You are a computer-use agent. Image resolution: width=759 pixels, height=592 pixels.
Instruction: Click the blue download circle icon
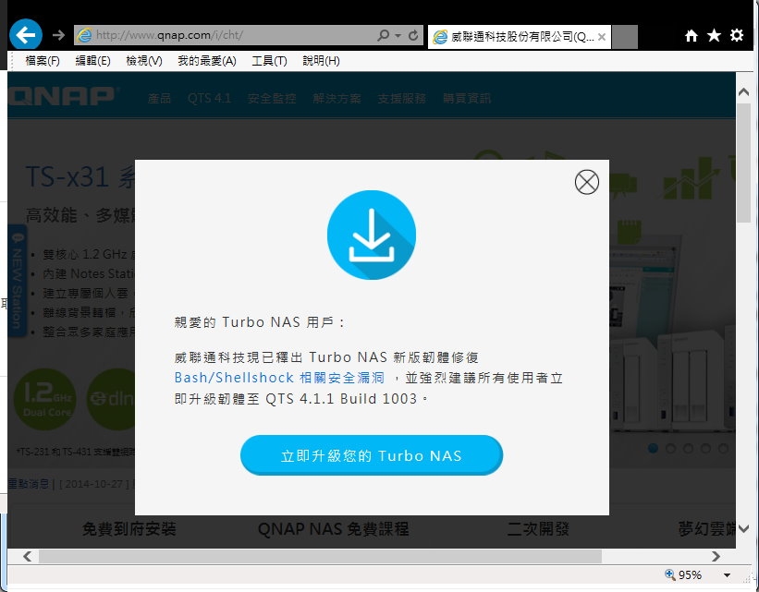pos(372,235)
